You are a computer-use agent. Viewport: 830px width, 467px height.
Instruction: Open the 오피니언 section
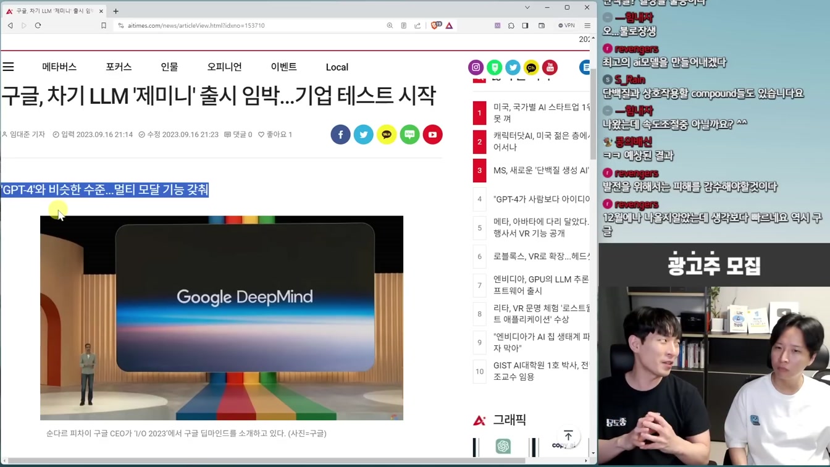click(x=224, y=67)
